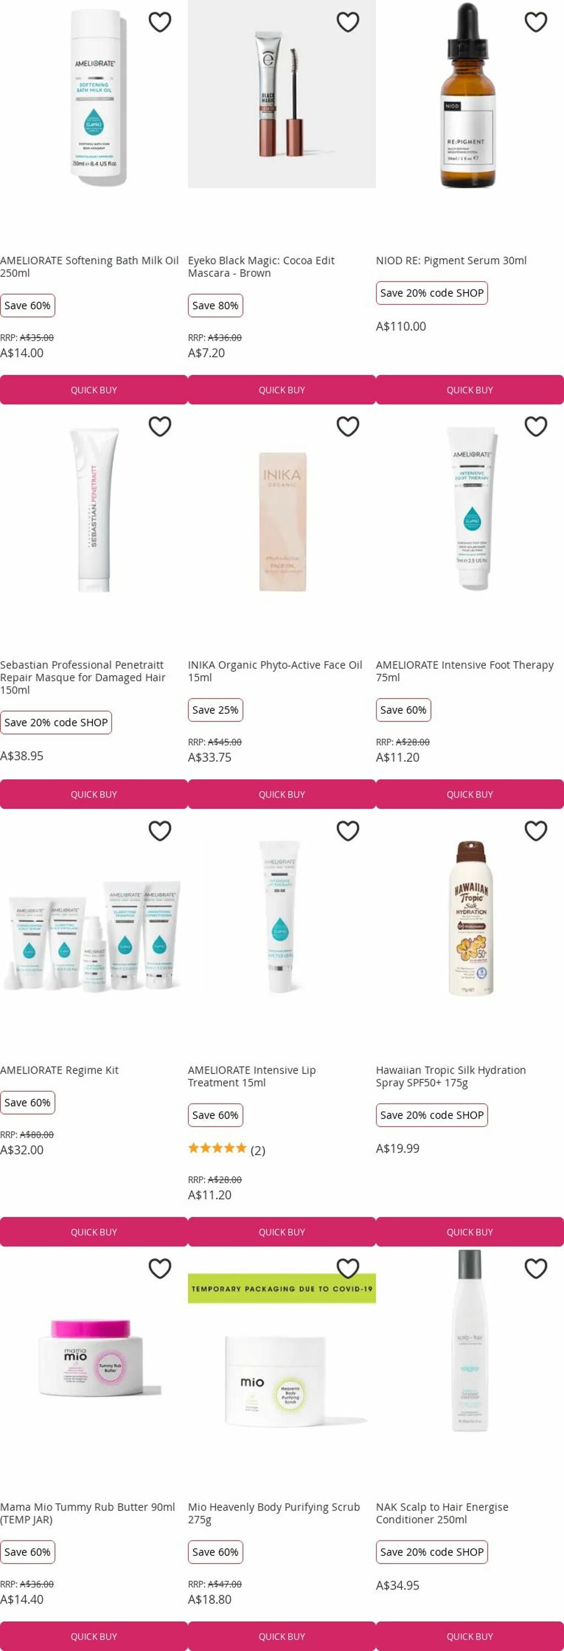The image size is (564, 1651).
Task: Favorite Mama Mio Tummy Rub Butter
Action: tap(160, 1269)
